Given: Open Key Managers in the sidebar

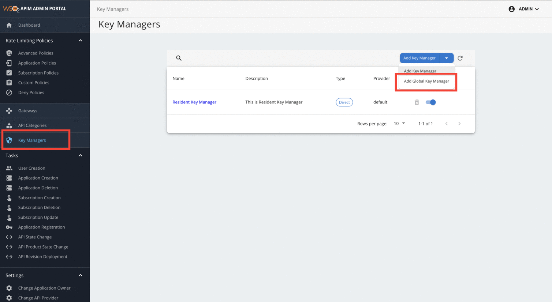Looking at the screenshot, I should tap(32, 140).
